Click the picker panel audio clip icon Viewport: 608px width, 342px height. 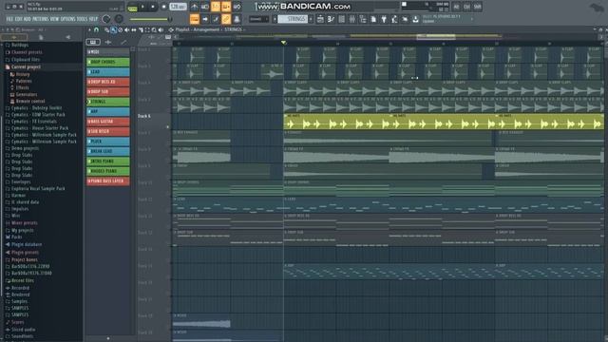click(108, 42)
